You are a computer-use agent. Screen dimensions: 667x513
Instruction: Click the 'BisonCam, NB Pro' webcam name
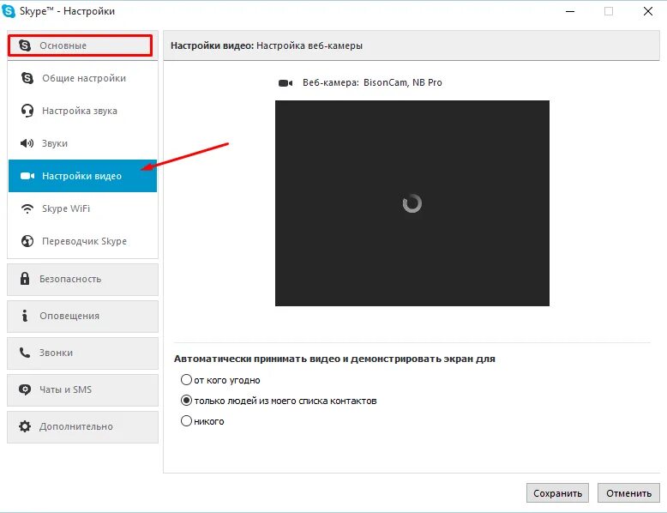click(x=402, y=82)
